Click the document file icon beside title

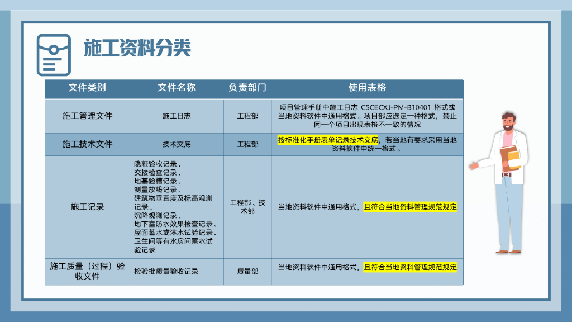point(54,55)
